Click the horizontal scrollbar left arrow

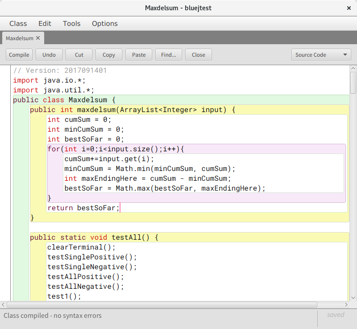point(3,304)
